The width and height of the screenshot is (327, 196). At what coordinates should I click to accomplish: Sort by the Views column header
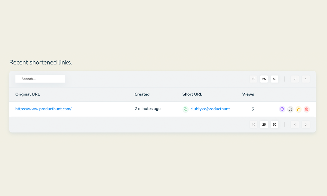(x=248, y=94)
